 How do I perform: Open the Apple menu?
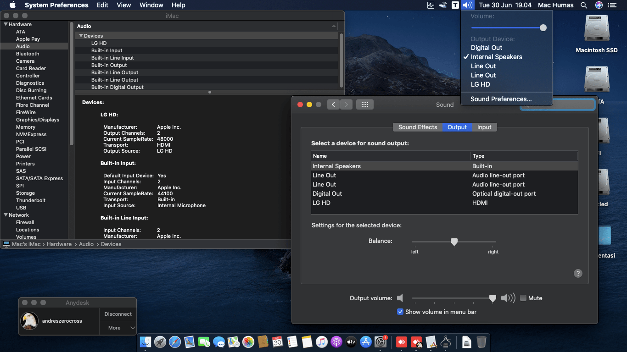tap(12, 5)
